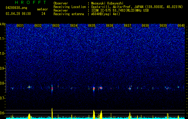The height and width of the screenshot is (119, 188).
Task: Click the 0634 time marker
Action: [74, 25]
